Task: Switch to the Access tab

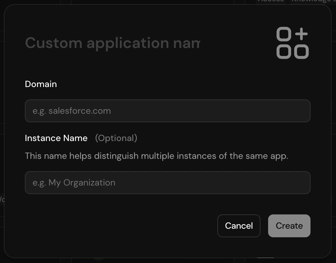Action: tap(271, 2)
